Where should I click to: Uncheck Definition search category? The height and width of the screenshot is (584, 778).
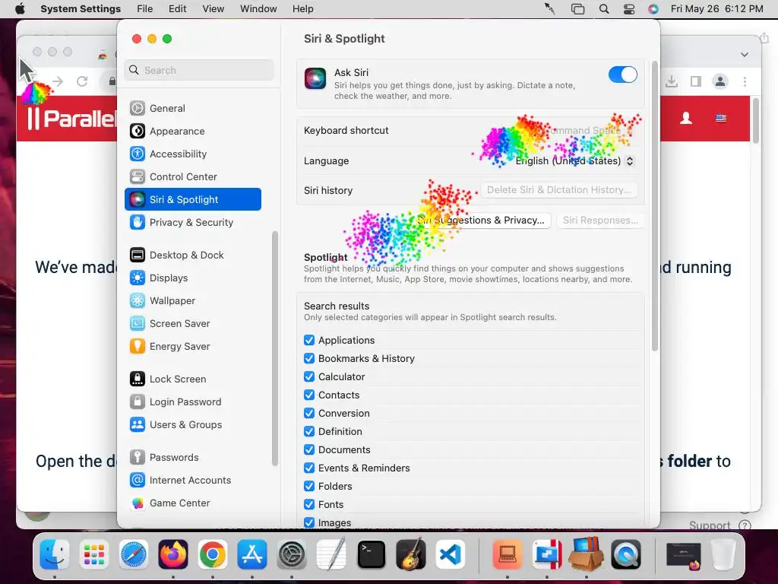point(309,432)
